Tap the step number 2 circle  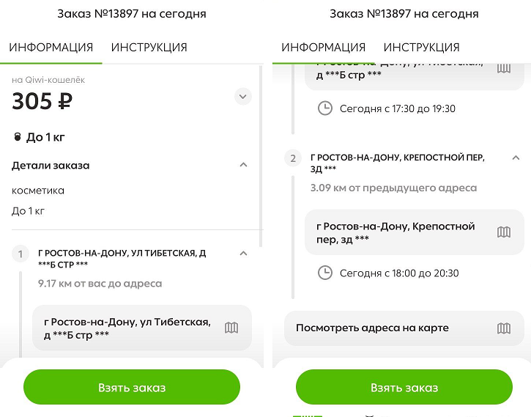(293, 158)
